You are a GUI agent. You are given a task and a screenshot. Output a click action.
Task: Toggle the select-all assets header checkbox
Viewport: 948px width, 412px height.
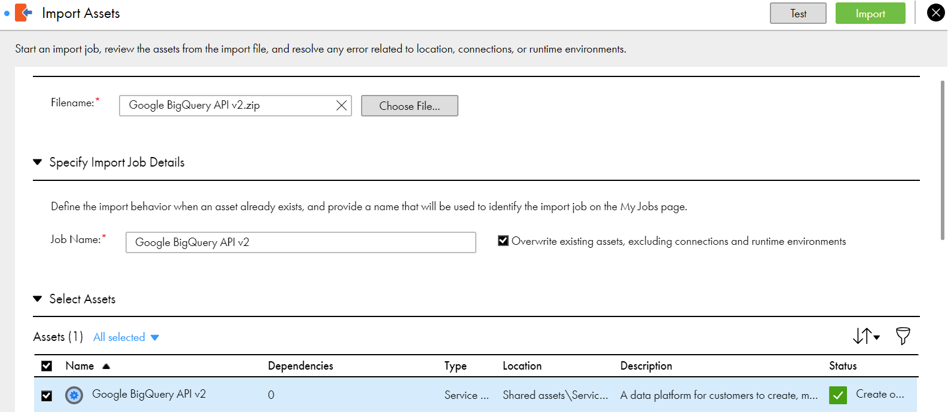pos(47,366)
